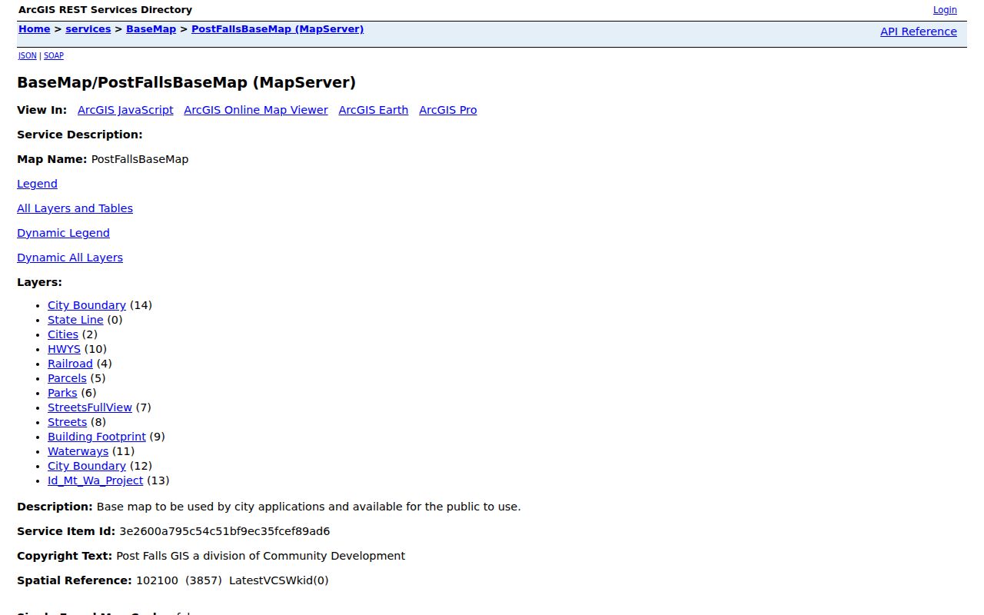
Task: Open Dynamic All Layers link
Action: point(70,258)
